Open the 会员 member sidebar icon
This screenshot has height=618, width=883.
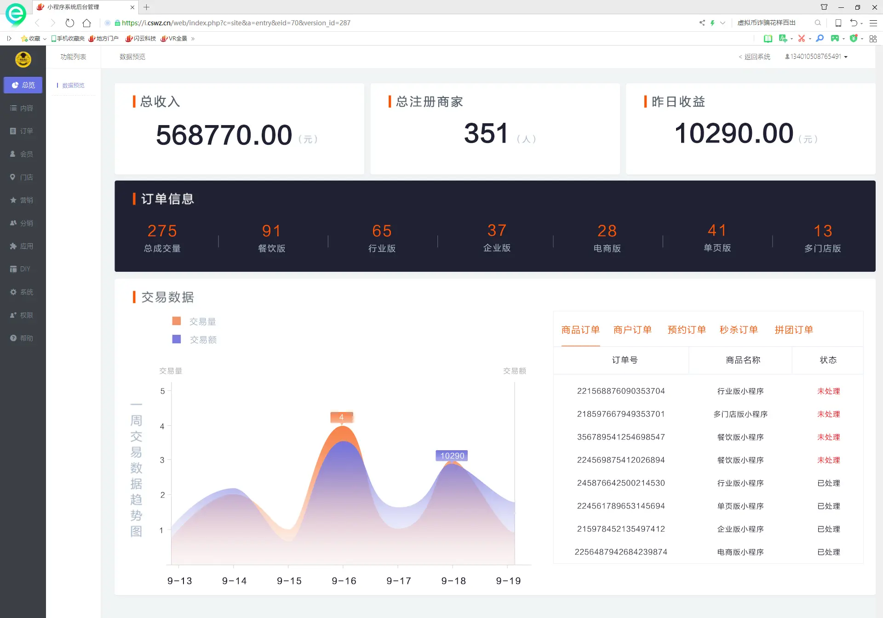tap(13, 154)
